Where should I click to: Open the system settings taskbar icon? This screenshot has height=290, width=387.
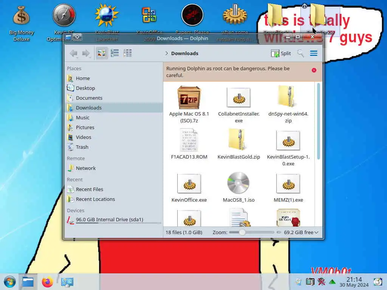coord(67,282)
